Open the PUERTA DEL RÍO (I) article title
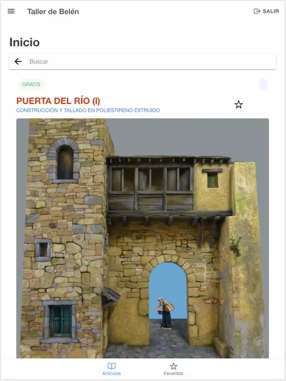Screen dimensions: 286x381 point(58,101)
